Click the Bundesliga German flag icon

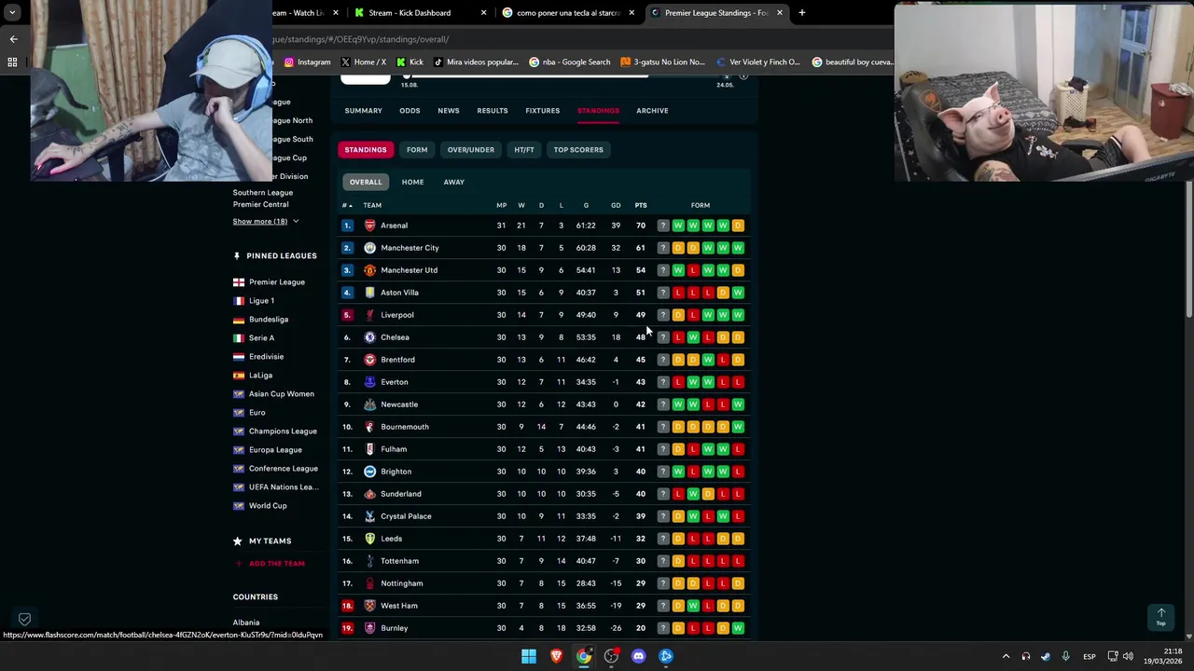[x=239, y=320]
